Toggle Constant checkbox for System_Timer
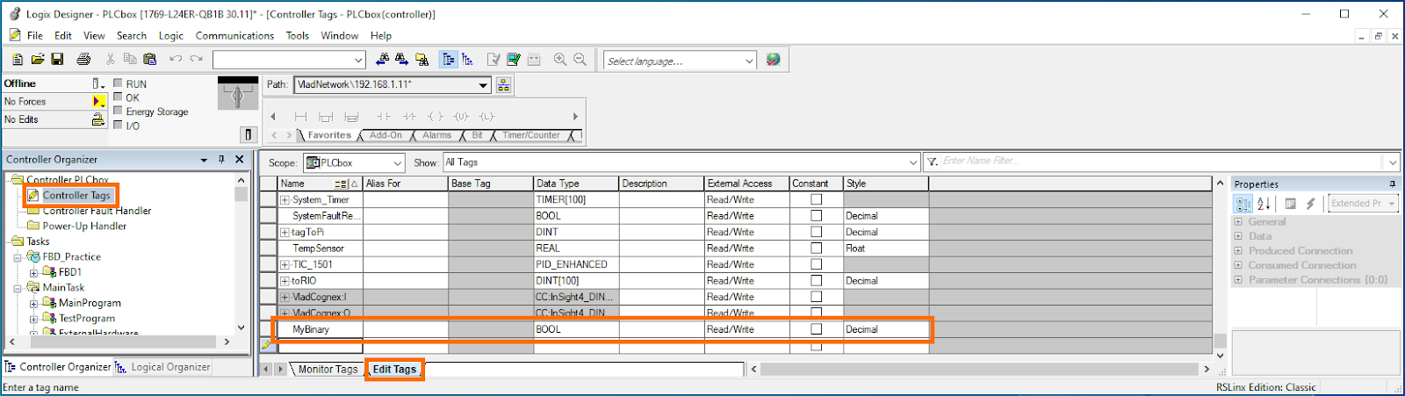 click(816, 199)
